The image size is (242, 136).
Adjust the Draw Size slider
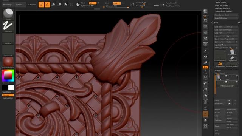[x=147, y=6]
